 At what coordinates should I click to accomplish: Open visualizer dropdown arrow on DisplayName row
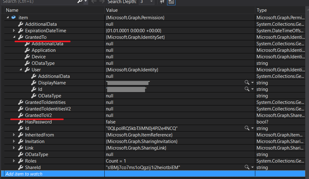[x=252, y=83]
